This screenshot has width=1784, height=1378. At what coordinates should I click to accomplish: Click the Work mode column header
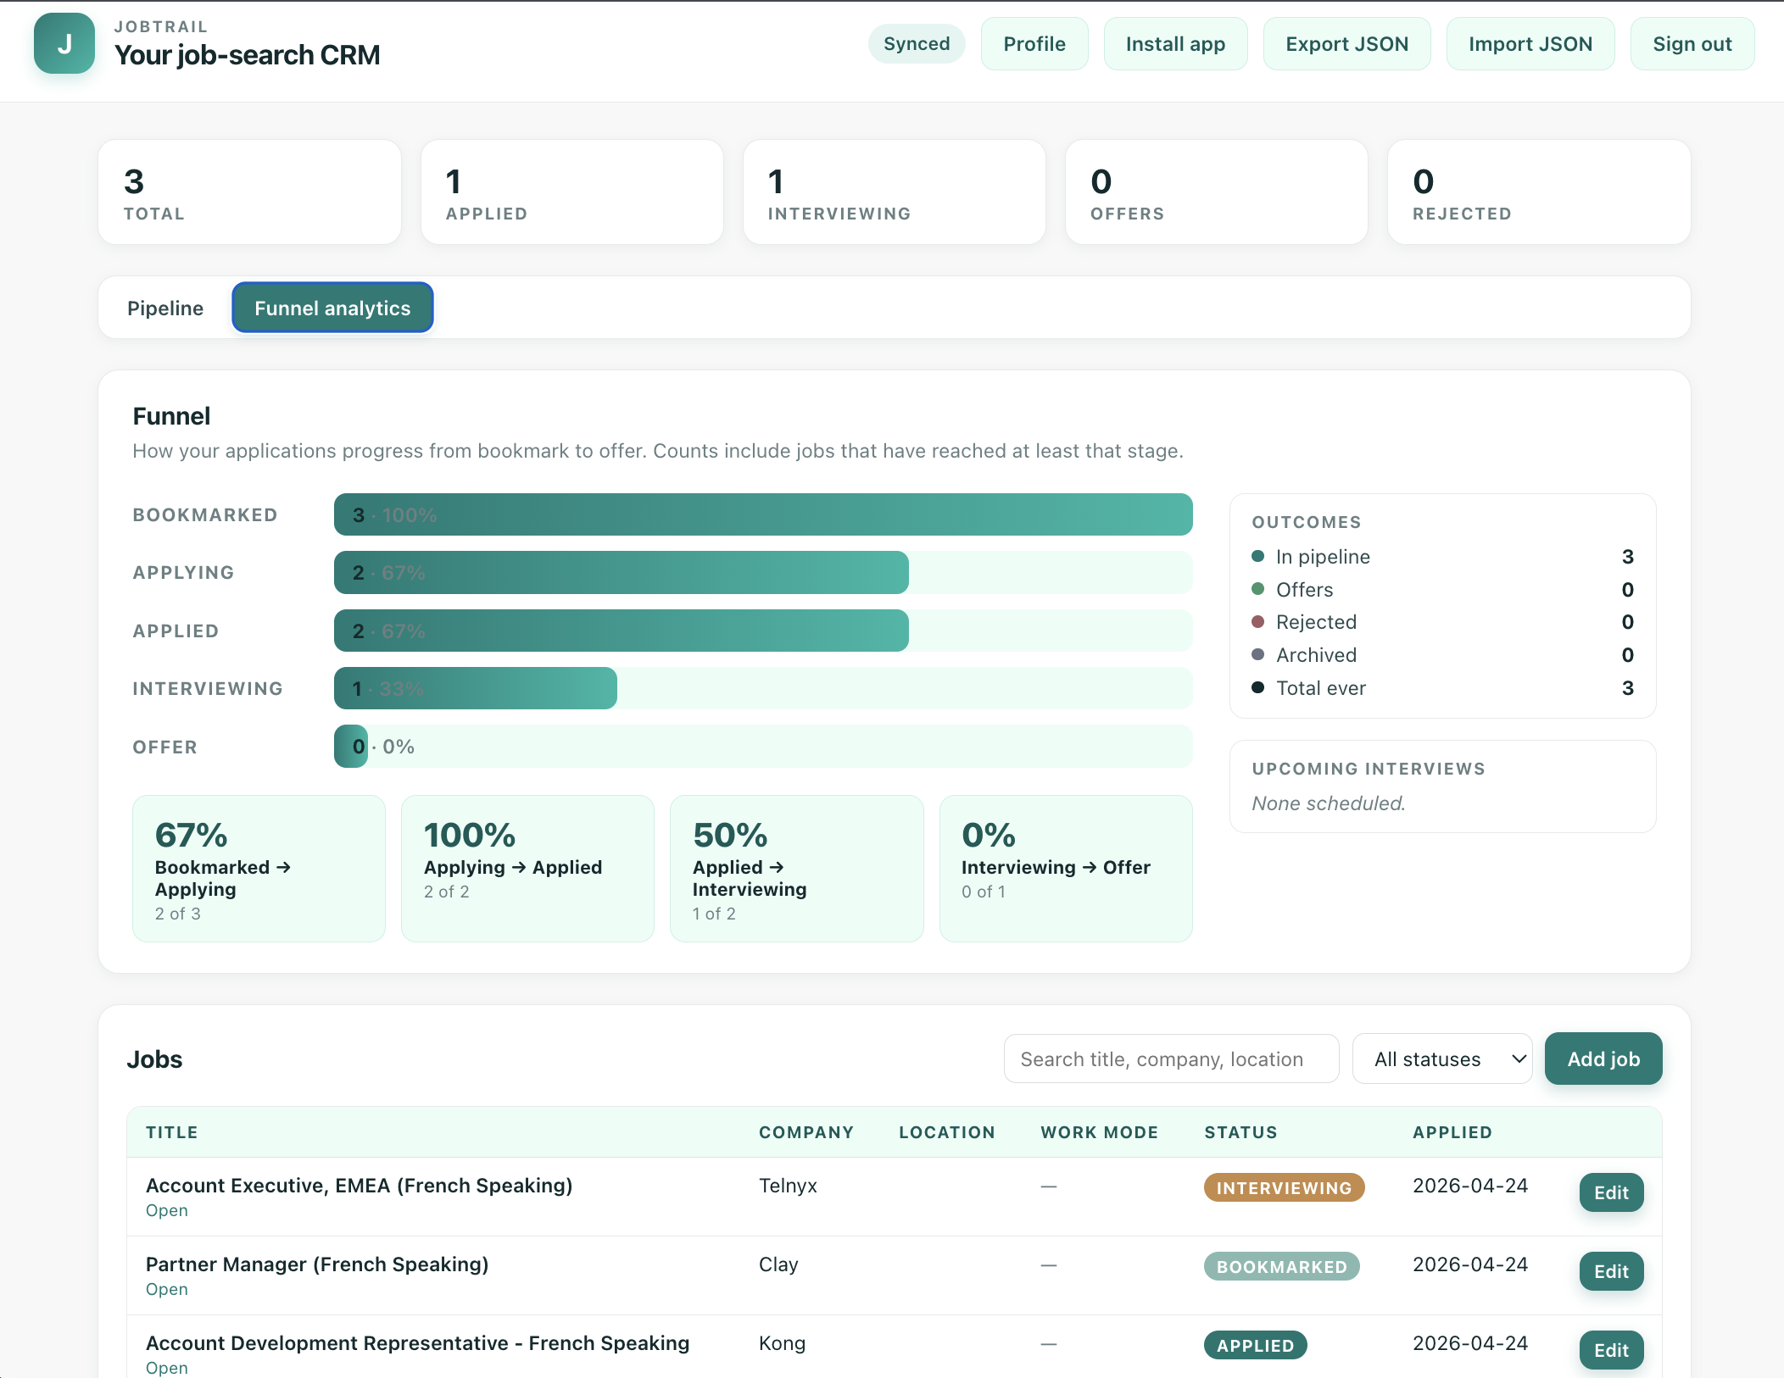(1100, 1132)
